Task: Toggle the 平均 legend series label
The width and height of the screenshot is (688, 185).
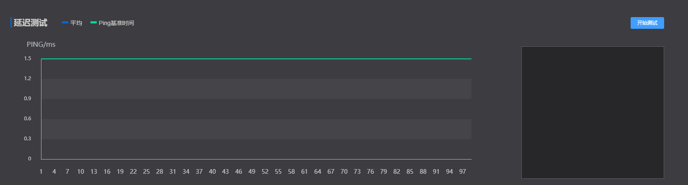Action: coord(76,23)
